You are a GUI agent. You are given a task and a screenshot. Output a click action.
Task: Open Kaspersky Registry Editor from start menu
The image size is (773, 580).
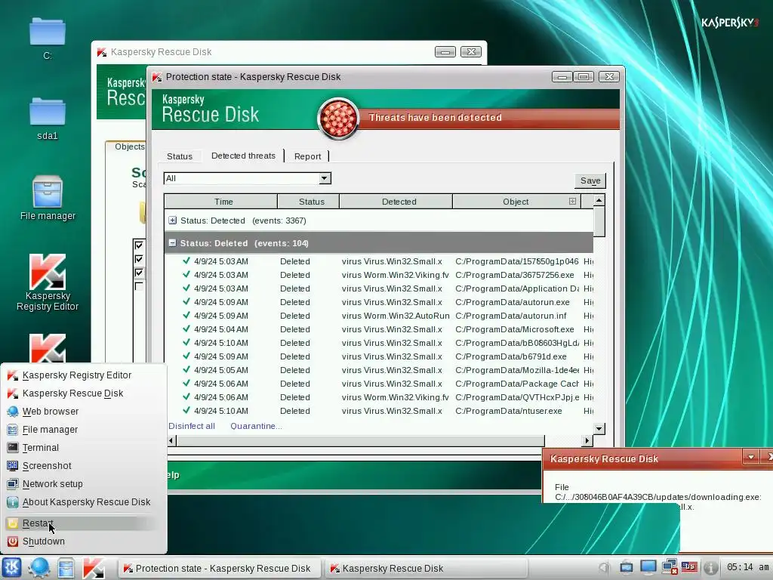click(76, 375)
